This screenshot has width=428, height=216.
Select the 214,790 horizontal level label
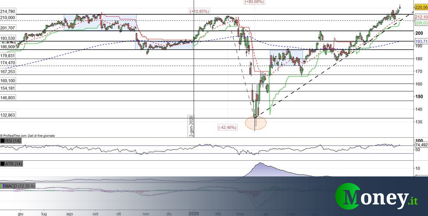(x=8, y=11)
